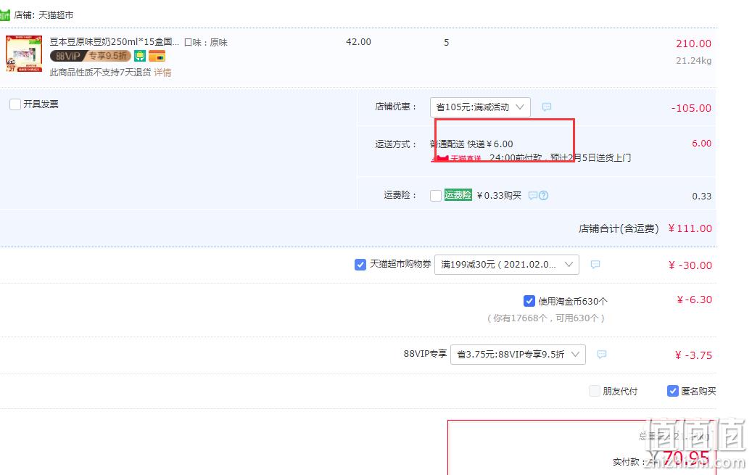The image size is (752, 475).
Task: Click the 淘金币 deduction ¥-6.30
Action: pyautogui.click(x=695, y=300)
